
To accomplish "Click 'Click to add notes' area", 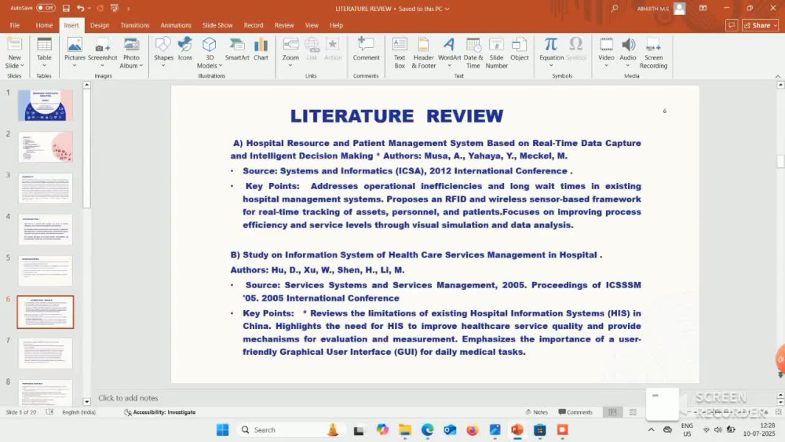I will 128,398.
